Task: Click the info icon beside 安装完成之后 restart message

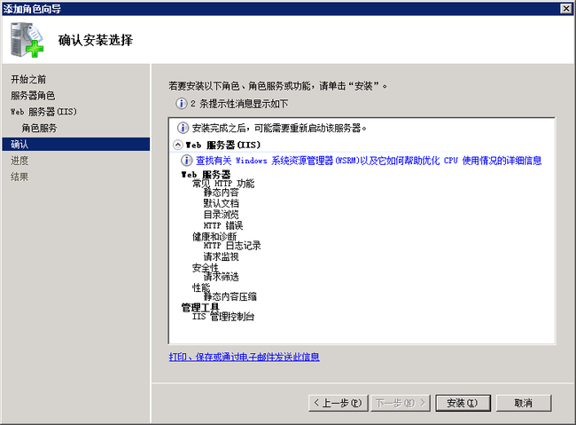Action: tap(183, 128)
